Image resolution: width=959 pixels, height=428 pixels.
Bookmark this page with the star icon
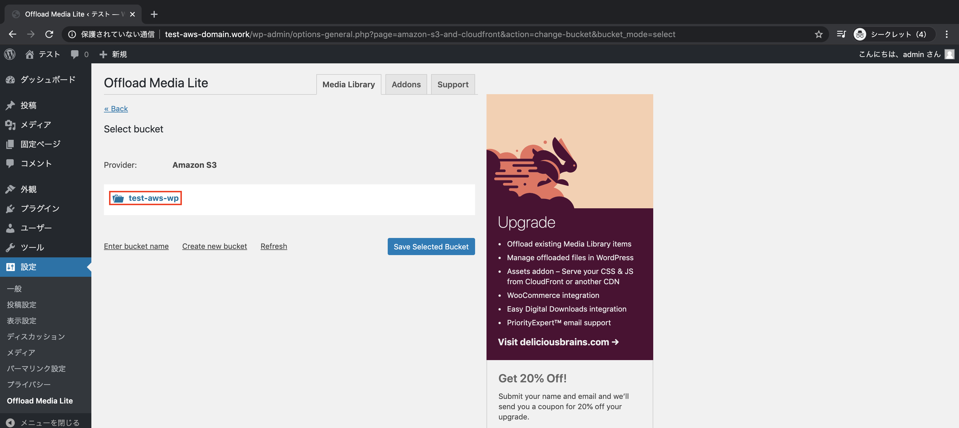(x=818, y=34)
